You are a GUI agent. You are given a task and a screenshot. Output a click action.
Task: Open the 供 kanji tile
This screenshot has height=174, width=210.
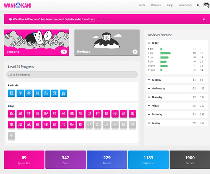coord(55,125)
